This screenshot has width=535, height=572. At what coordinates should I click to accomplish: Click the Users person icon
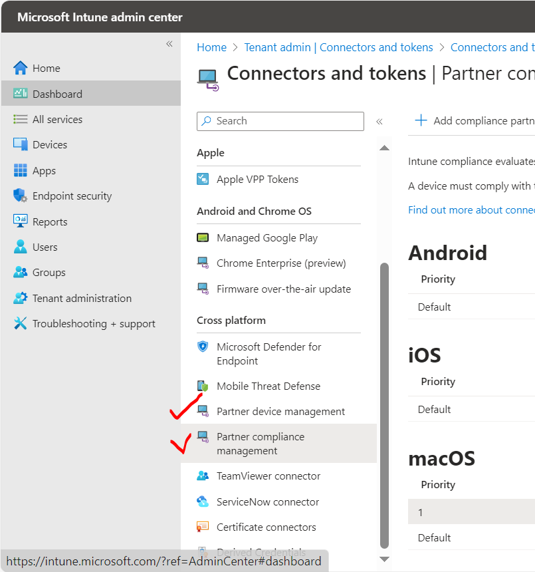20,247
